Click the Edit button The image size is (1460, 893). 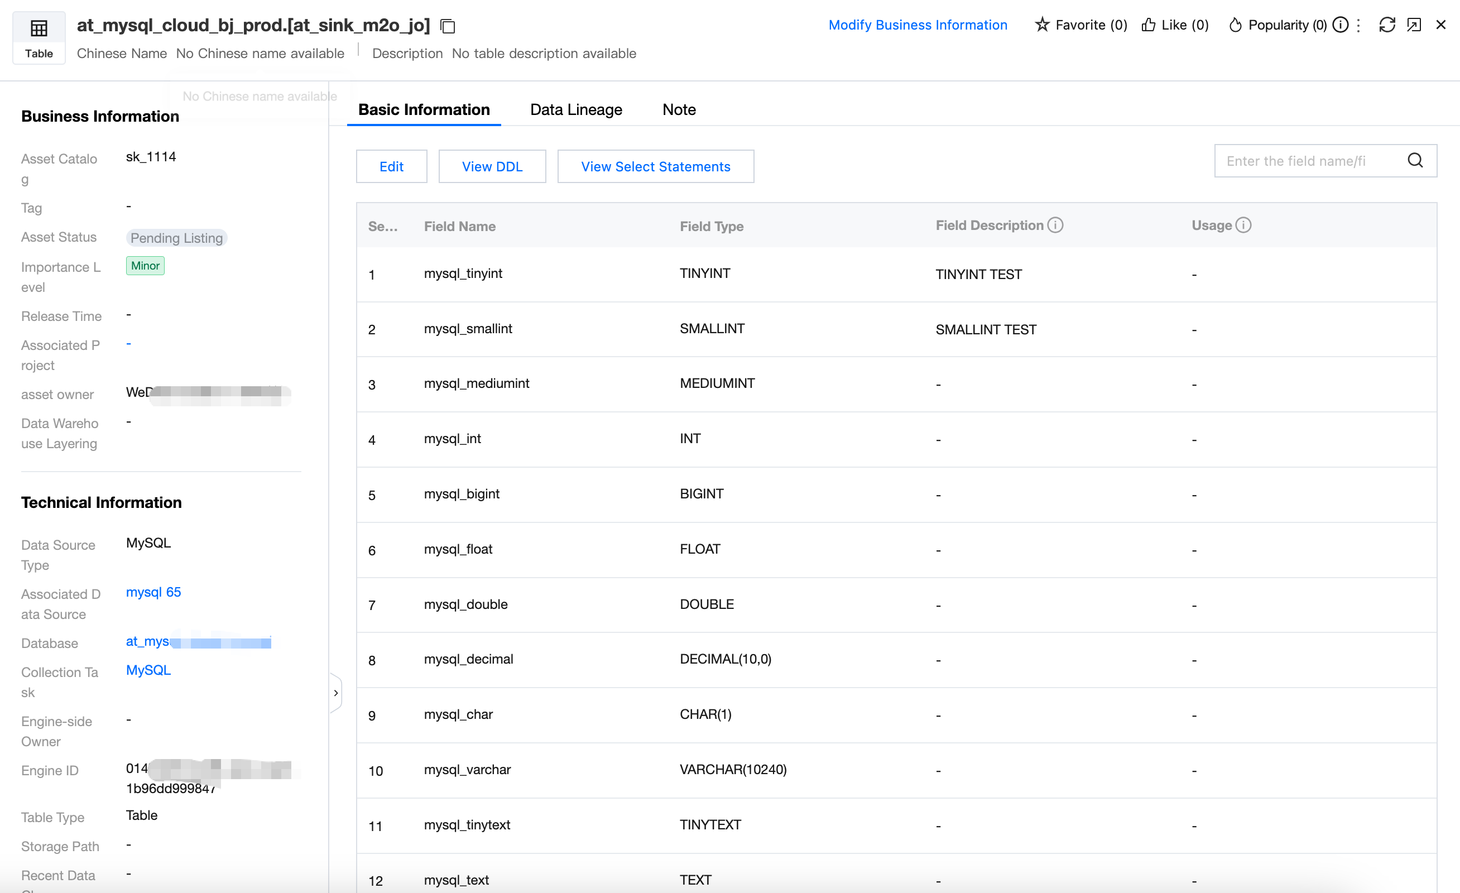391,166
